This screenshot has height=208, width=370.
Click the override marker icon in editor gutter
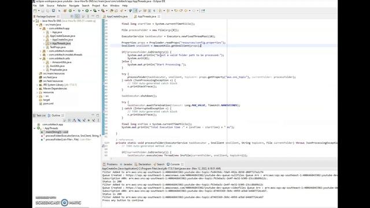click(103, 146)
